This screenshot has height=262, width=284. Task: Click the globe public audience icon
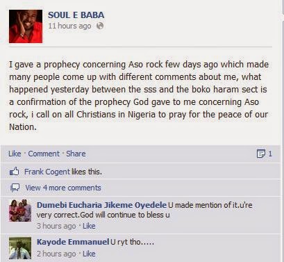(100, 26)
